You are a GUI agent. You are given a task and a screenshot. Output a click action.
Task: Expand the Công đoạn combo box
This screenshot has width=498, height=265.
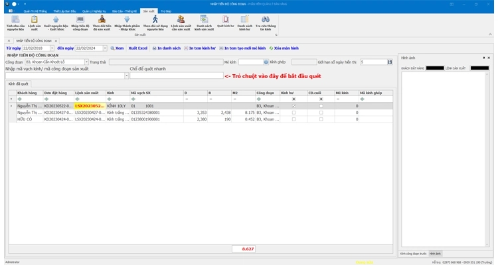(86, 62)
